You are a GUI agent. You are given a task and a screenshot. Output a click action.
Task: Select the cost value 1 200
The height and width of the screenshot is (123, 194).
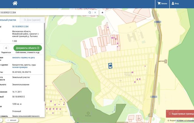(15, 41)
